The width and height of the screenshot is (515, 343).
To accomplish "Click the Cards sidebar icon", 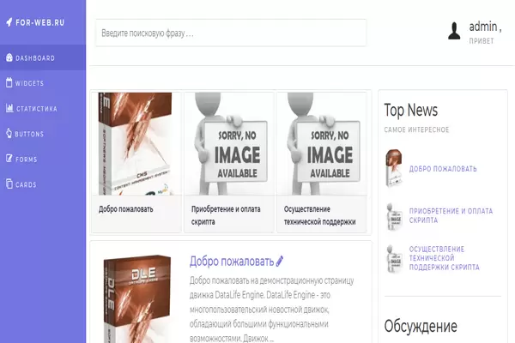I will [9, 184].
